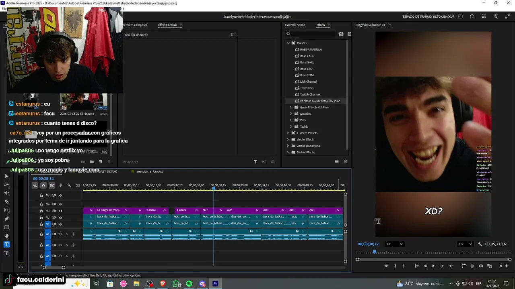This screenshot has width=515, height=289.
Task: Open timeline display settings wrench
Action: tap(69, 185)
